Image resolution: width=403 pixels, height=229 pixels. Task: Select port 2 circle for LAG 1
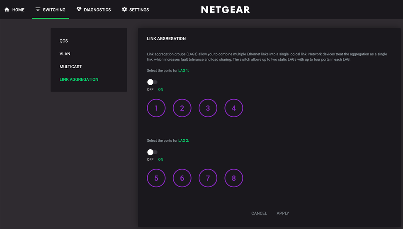[182, 108]
